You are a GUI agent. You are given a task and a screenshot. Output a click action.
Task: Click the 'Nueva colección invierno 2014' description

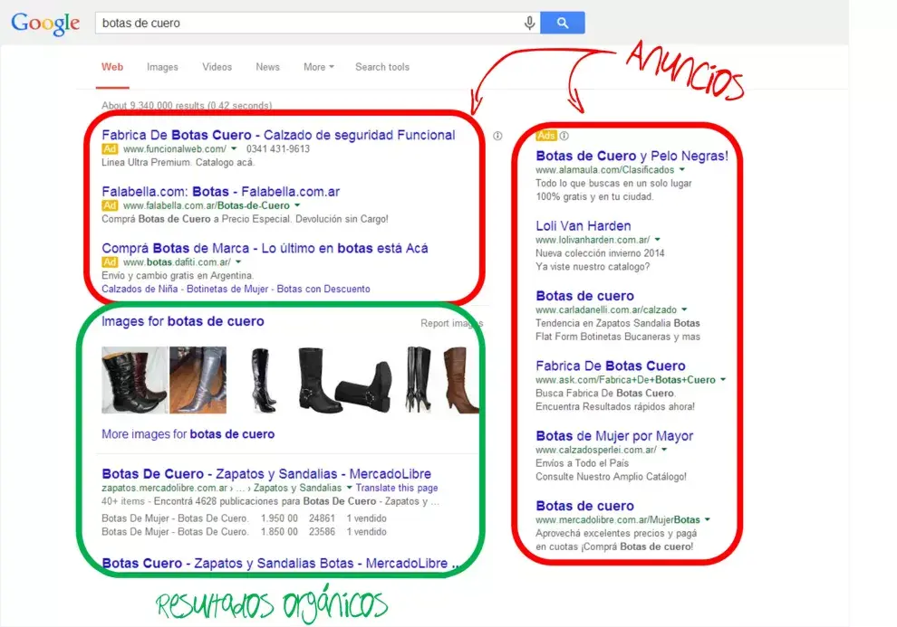[600, 253]
